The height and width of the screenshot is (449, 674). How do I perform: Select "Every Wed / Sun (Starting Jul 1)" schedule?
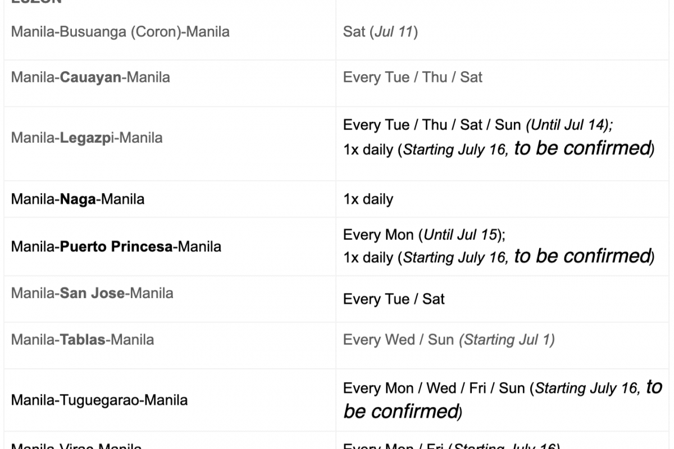tap(448, 340)
